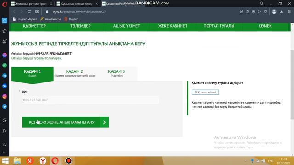The height and width of the screenshot is (165, 294).
Task: Open Twitter in the Opera sidebar
Action: click(5, 106)
